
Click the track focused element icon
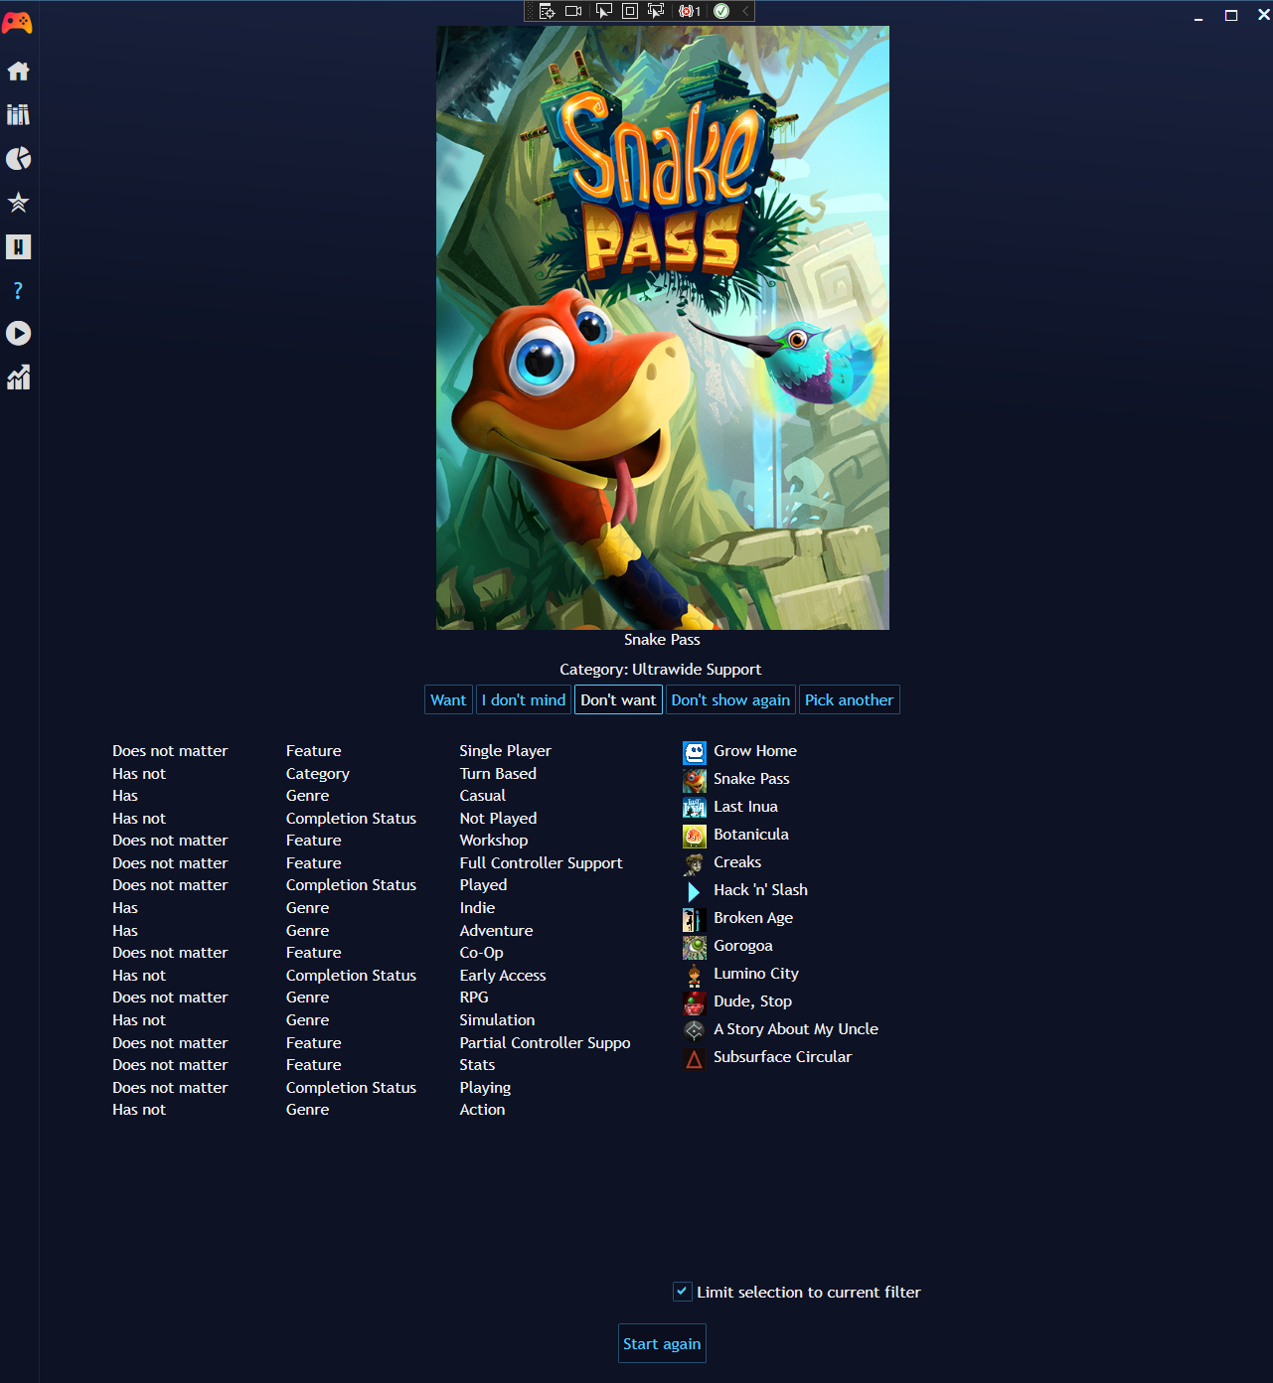pos(656,11)
